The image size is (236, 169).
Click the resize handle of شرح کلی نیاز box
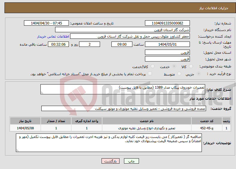[x=42, y=93]
